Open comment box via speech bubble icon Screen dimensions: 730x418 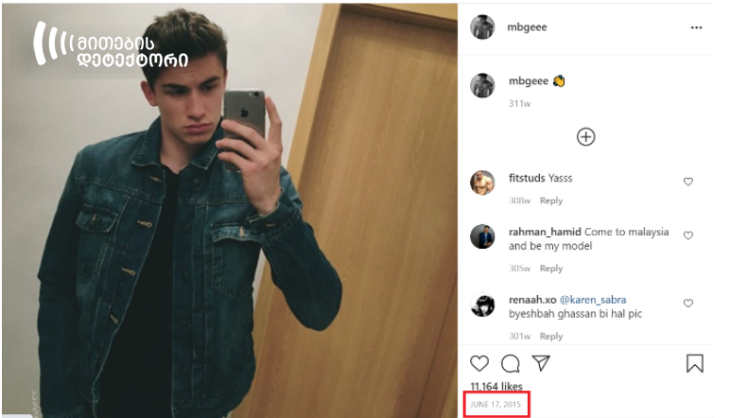tap(511, 363)
